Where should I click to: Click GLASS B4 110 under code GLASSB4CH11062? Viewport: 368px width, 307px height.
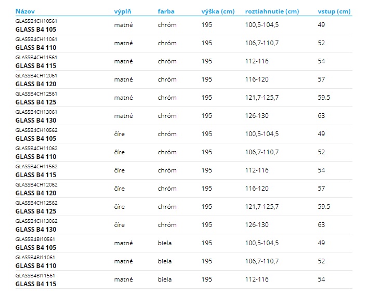[x=36, y=157]
